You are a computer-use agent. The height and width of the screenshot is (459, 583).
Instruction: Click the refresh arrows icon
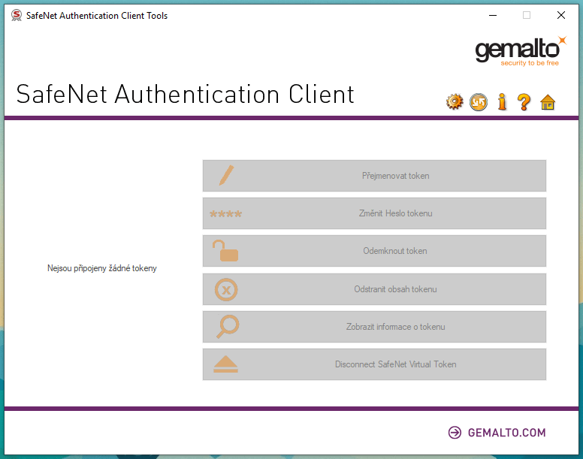[478, 102]
